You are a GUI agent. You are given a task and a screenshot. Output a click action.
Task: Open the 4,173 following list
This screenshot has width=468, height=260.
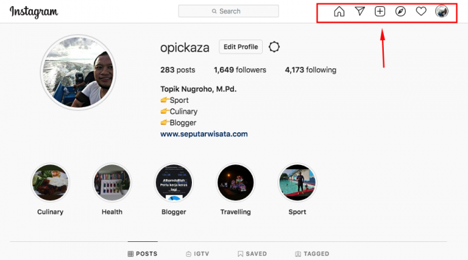(311, 70)
